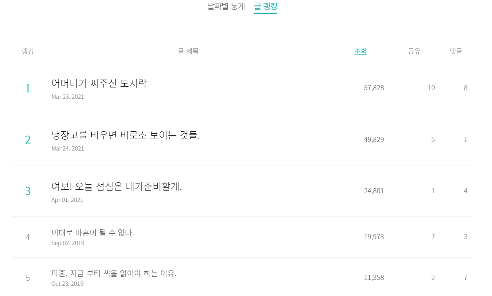Click the ranking number 4
This screenshot has height=296, width=492.
(x=27, y=237)
